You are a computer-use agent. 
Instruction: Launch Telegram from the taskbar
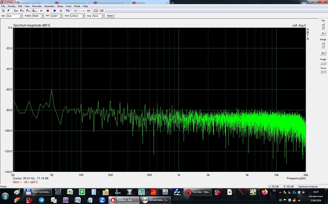pos(41,200)
